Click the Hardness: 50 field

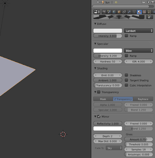108,62
